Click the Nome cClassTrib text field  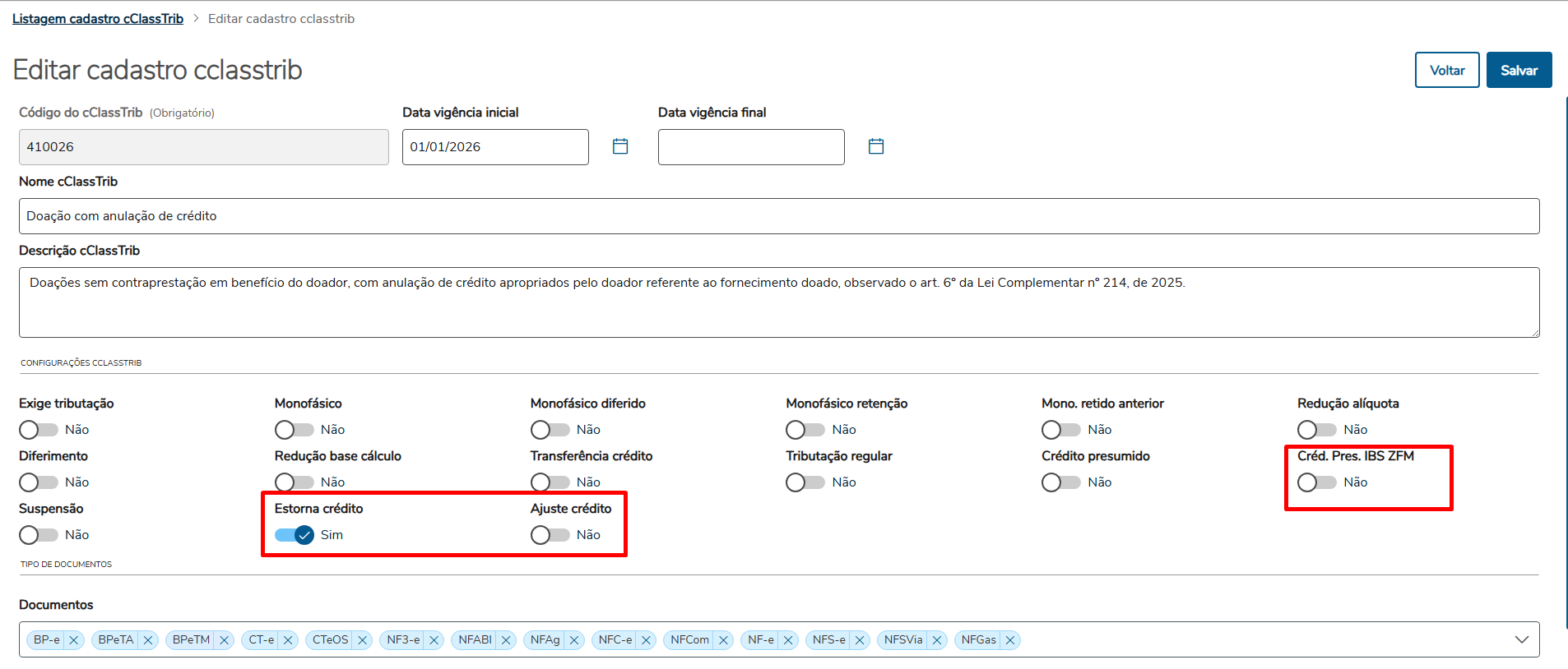(x=778, y=216)
